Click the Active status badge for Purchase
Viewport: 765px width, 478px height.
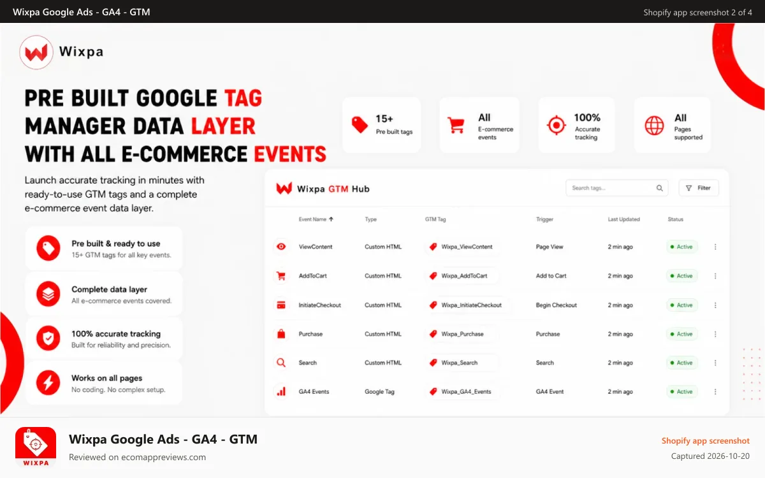coord(682,334)
